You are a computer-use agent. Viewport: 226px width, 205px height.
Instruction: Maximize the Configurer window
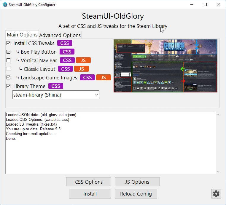(x=205, y=5)
